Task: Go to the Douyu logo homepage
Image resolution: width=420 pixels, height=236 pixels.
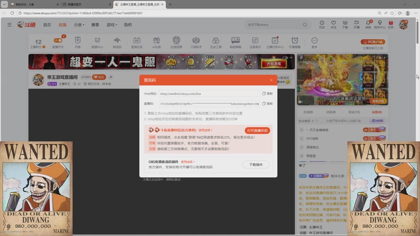Action: click(x=26, y=25)
